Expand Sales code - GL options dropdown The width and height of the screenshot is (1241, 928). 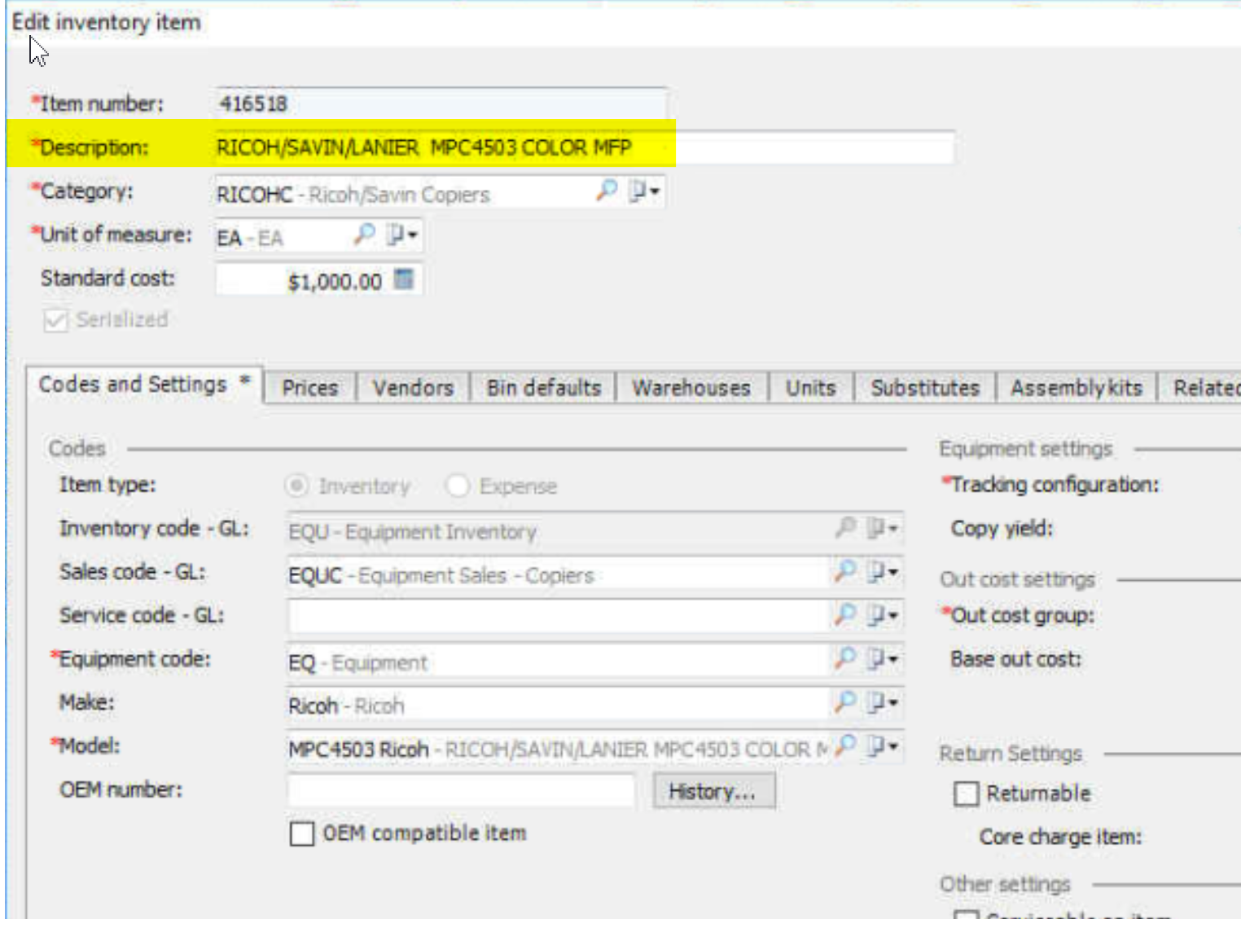click(883, 572)
